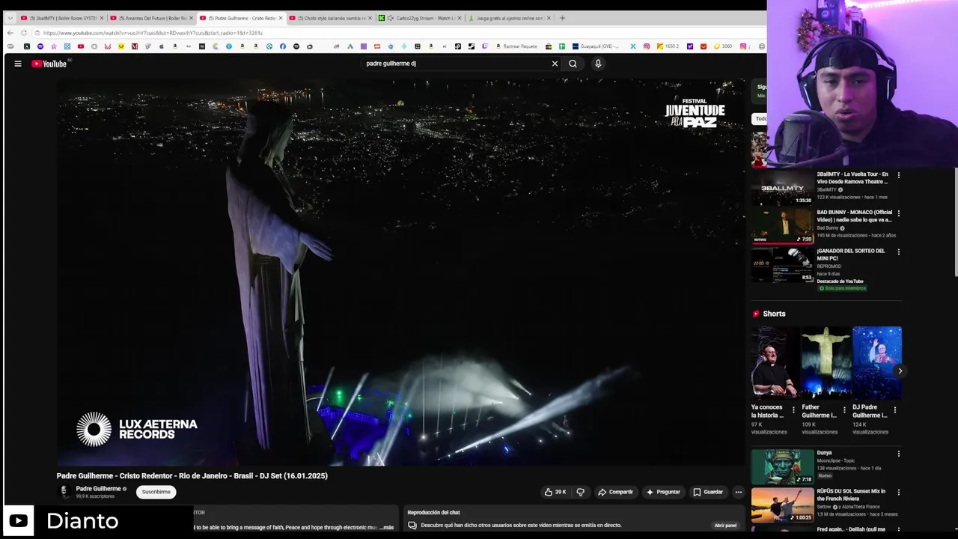Open the YouTube red bookmark icon

pyautogui.click(x=80, y=46)
